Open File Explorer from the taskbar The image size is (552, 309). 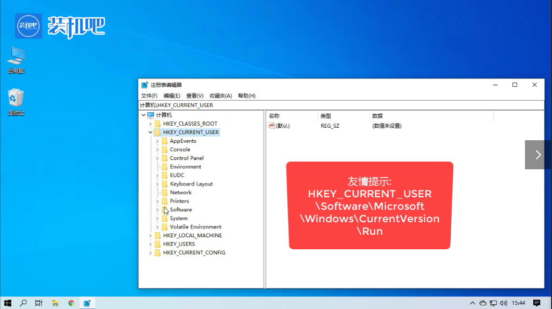click(x=55, y=303)
